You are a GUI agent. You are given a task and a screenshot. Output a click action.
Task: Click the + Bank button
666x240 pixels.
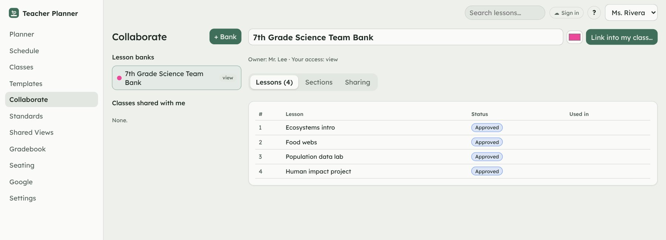point(225,37)
